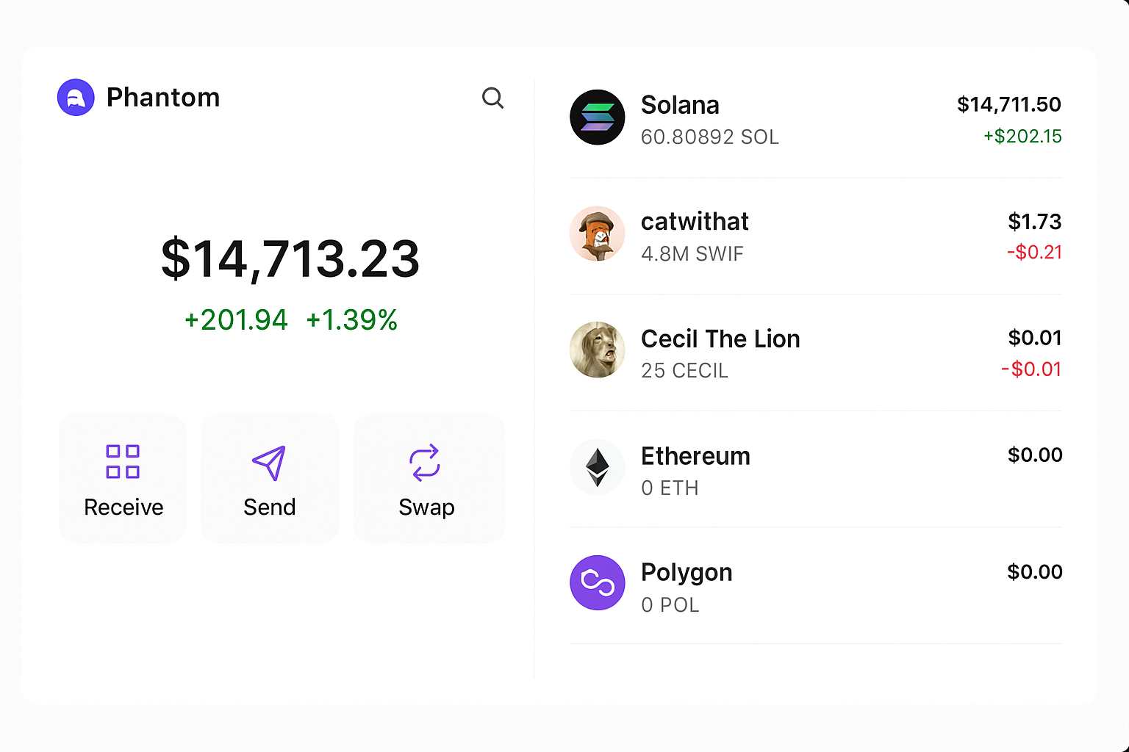This screenshot has width=1129, height=752.
Task: Click the Ethereum diamond logo
Action: [597, 467]
